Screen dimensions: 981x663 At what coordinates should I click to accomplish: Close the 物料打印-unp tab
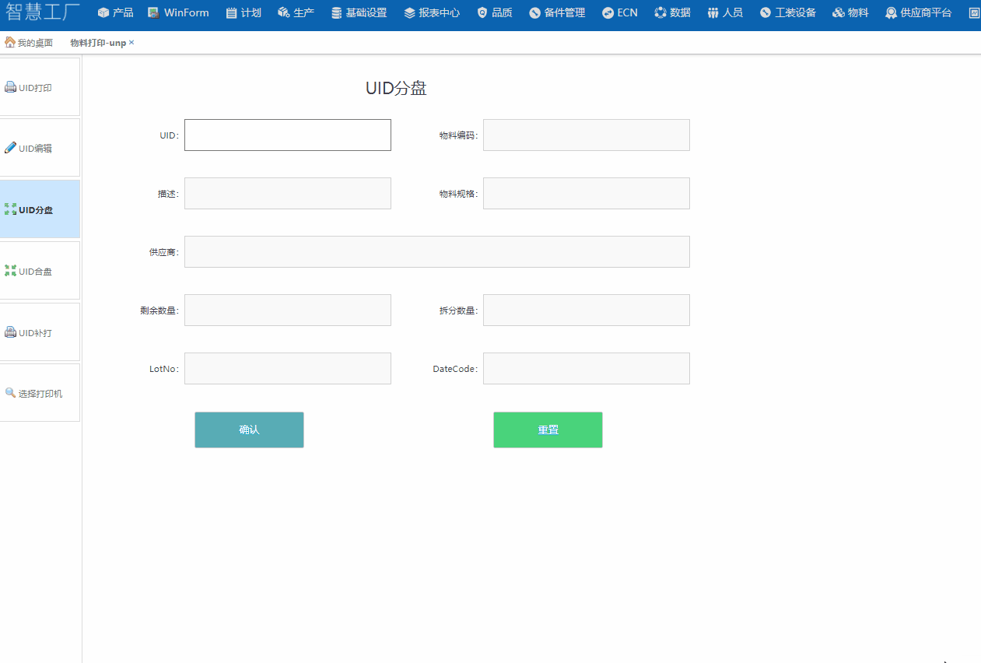pyautogui.click(x=131, y=43)
